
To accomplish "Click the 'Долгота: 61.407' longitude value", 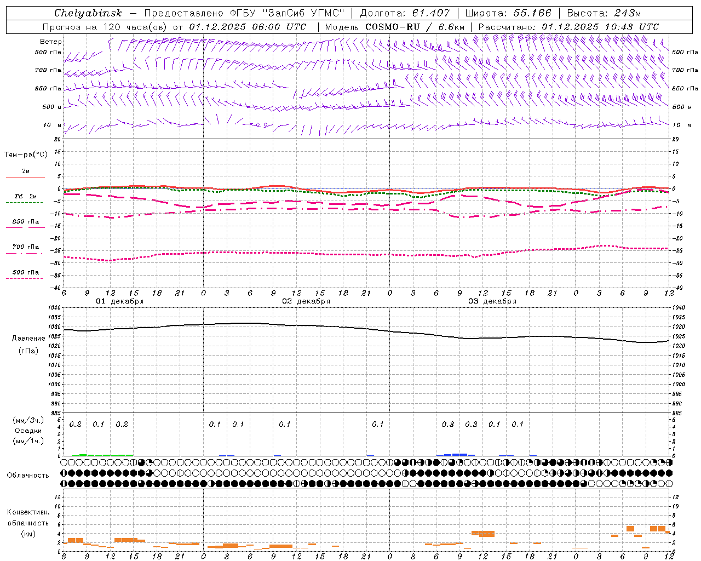I will (x=405, y=13).
